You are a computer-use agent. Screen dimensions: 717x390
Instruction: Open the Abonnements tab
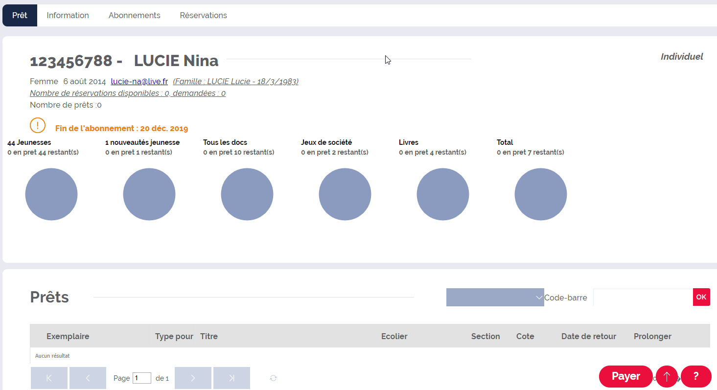134,15
